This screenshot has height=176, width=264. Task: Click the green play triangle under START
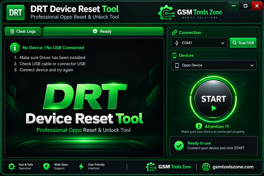coord(214,108)
